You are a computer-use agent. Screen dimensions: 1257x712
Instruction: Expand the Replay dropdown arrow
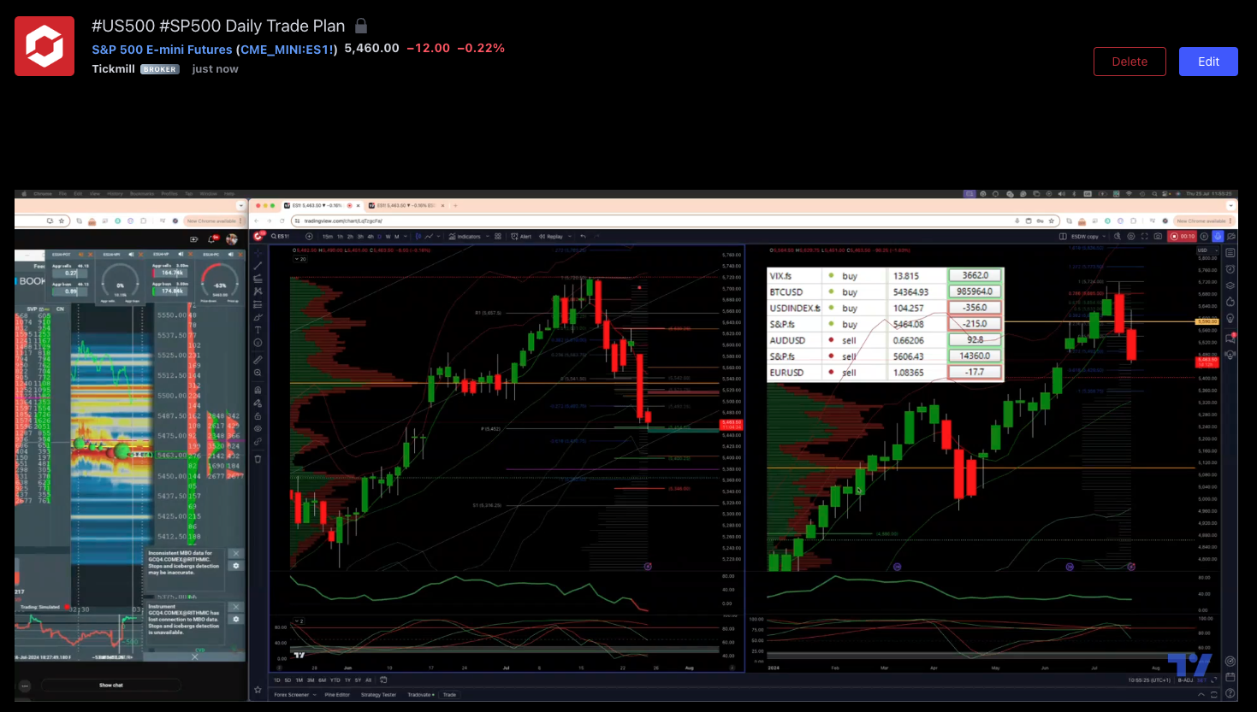coord(570,237)
